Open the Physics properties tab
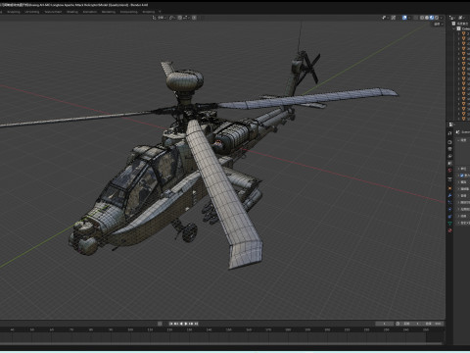This screenshot has width=470, height=353. (449, 209)
